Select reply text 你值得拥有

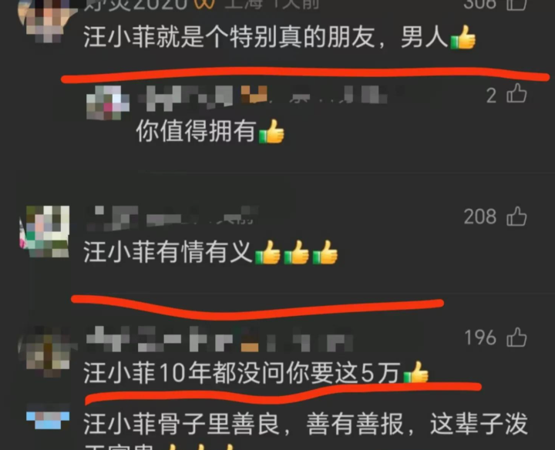click(196, 131)
